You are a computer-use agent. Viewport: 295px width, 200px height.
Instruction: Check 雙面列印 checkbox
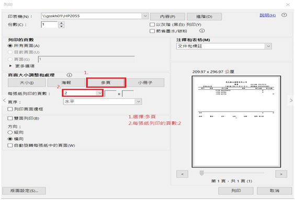pyautogui.click(x=10, y=118)
